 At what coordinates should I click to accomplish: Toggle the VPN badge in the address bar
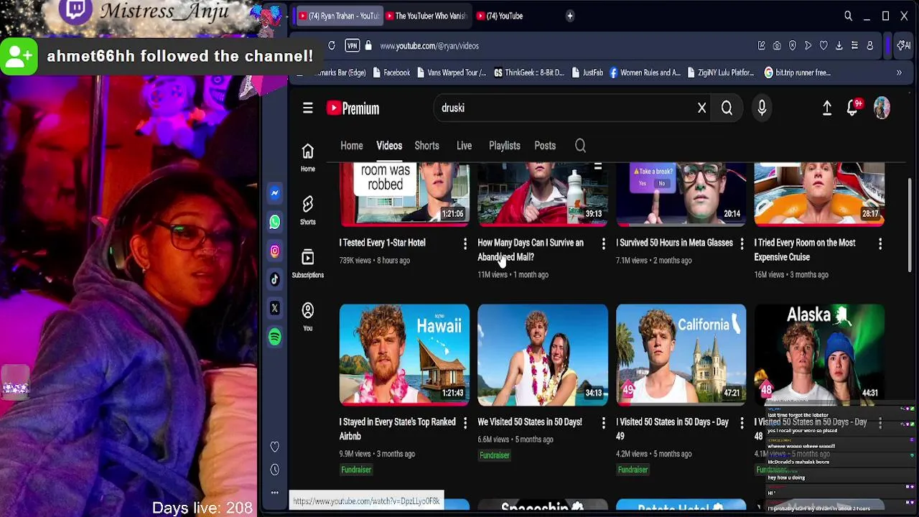[352, 46]
